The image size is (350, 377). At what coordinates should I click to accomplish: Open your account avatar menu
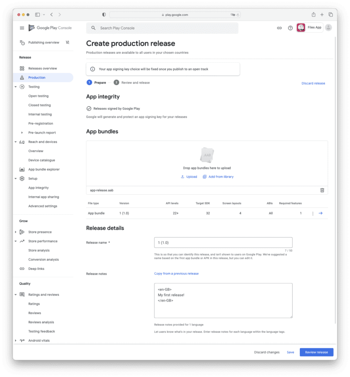328,27
